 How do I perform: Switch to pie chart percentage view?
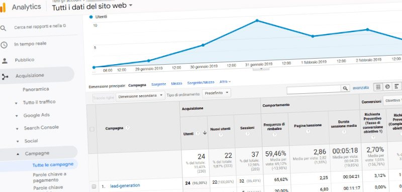tap(387, 87)
